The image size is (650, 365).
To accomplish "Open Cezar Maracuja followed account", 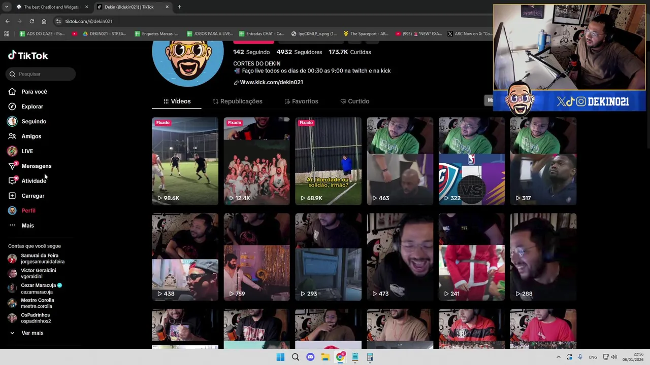I will click(x=35, y=288).
